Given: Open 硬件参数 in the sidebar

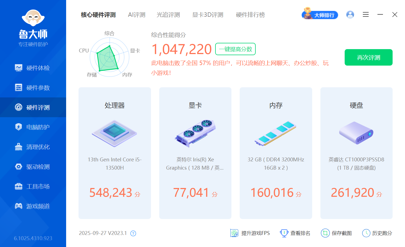Looking at the screenshot, I should 33,88.
